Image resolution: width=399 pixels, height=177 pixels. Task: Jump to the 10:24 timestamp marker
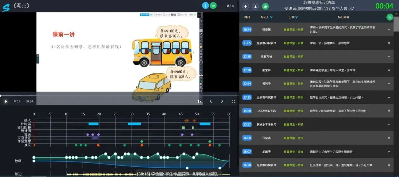(x=247, y=29)
